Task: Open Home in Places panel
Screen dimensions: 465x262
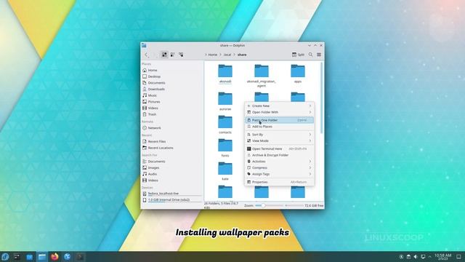Action: point(172,70)
